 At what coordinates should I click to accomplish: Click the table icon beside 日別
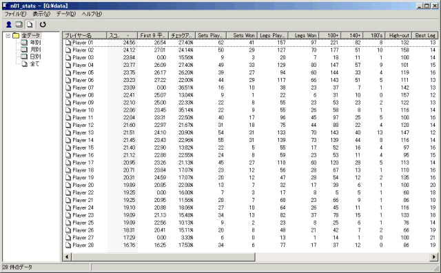[x=25, y=57]
